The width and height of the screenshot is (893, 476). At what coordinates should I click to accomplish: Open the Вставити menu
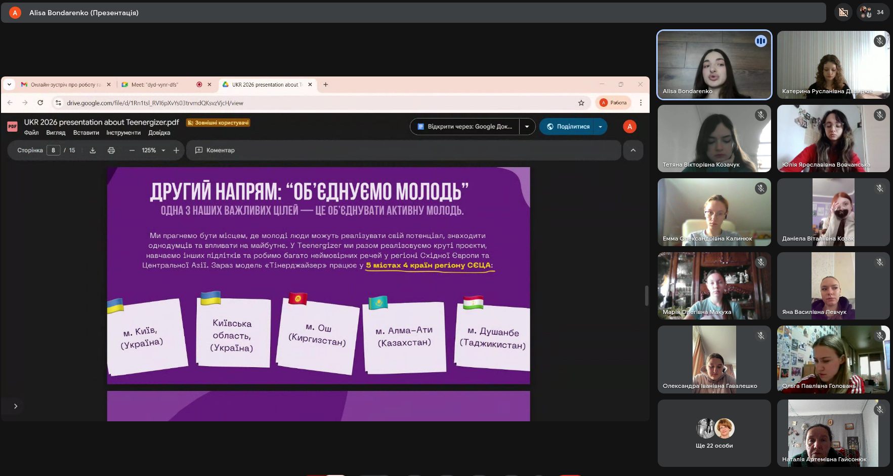[x=86, y=133]
